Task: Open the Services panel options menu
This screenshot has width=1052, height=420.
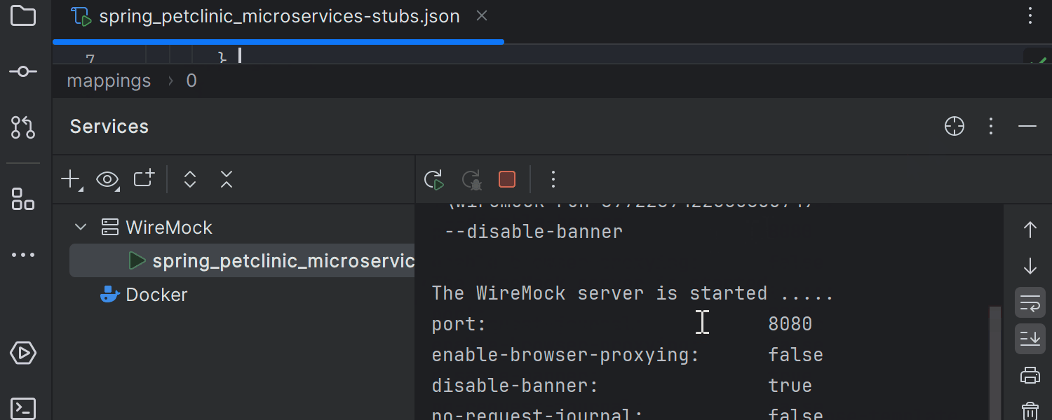Action: point(991,126)
